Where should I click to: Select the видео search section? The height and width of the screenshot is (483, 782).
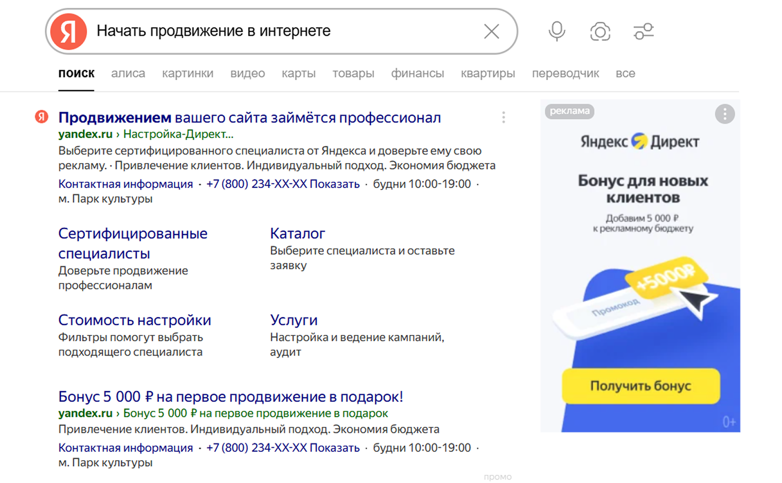[247, 73]
